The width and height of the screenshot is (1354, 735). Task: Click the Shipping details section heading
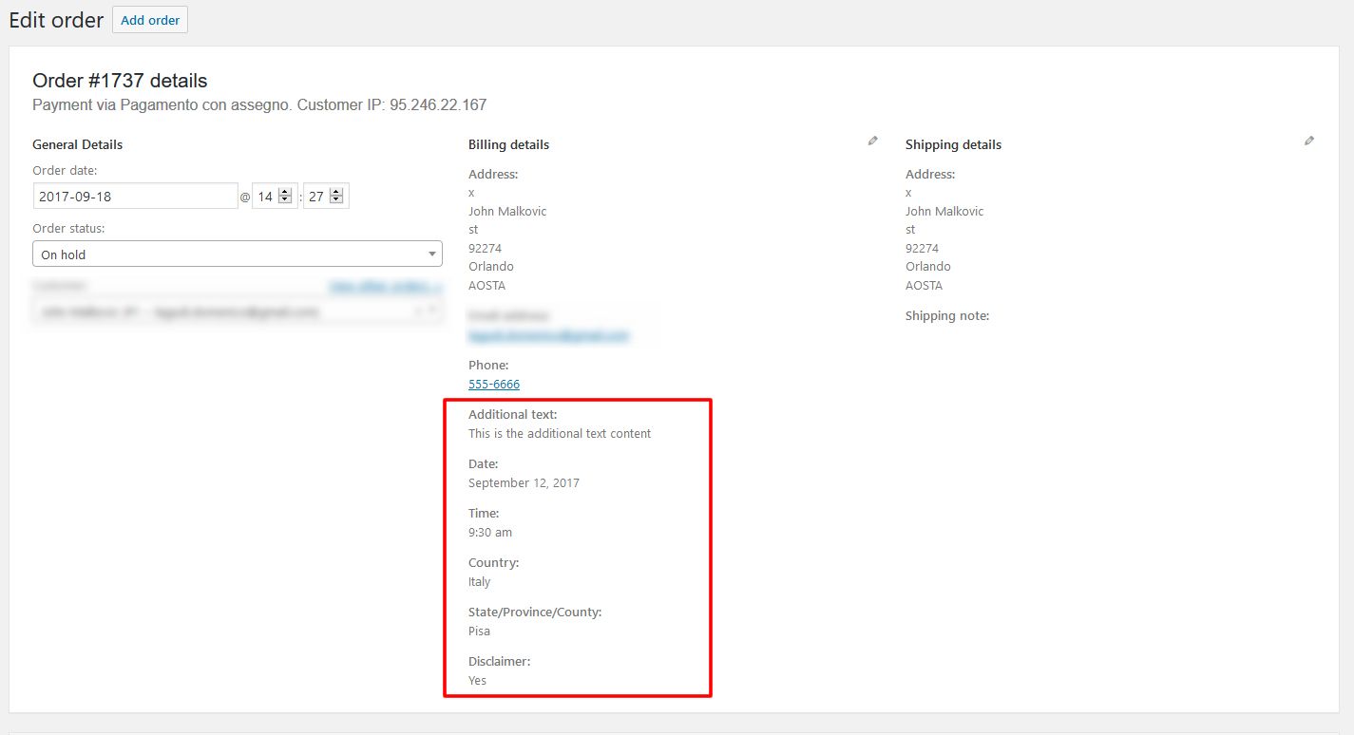953,145
